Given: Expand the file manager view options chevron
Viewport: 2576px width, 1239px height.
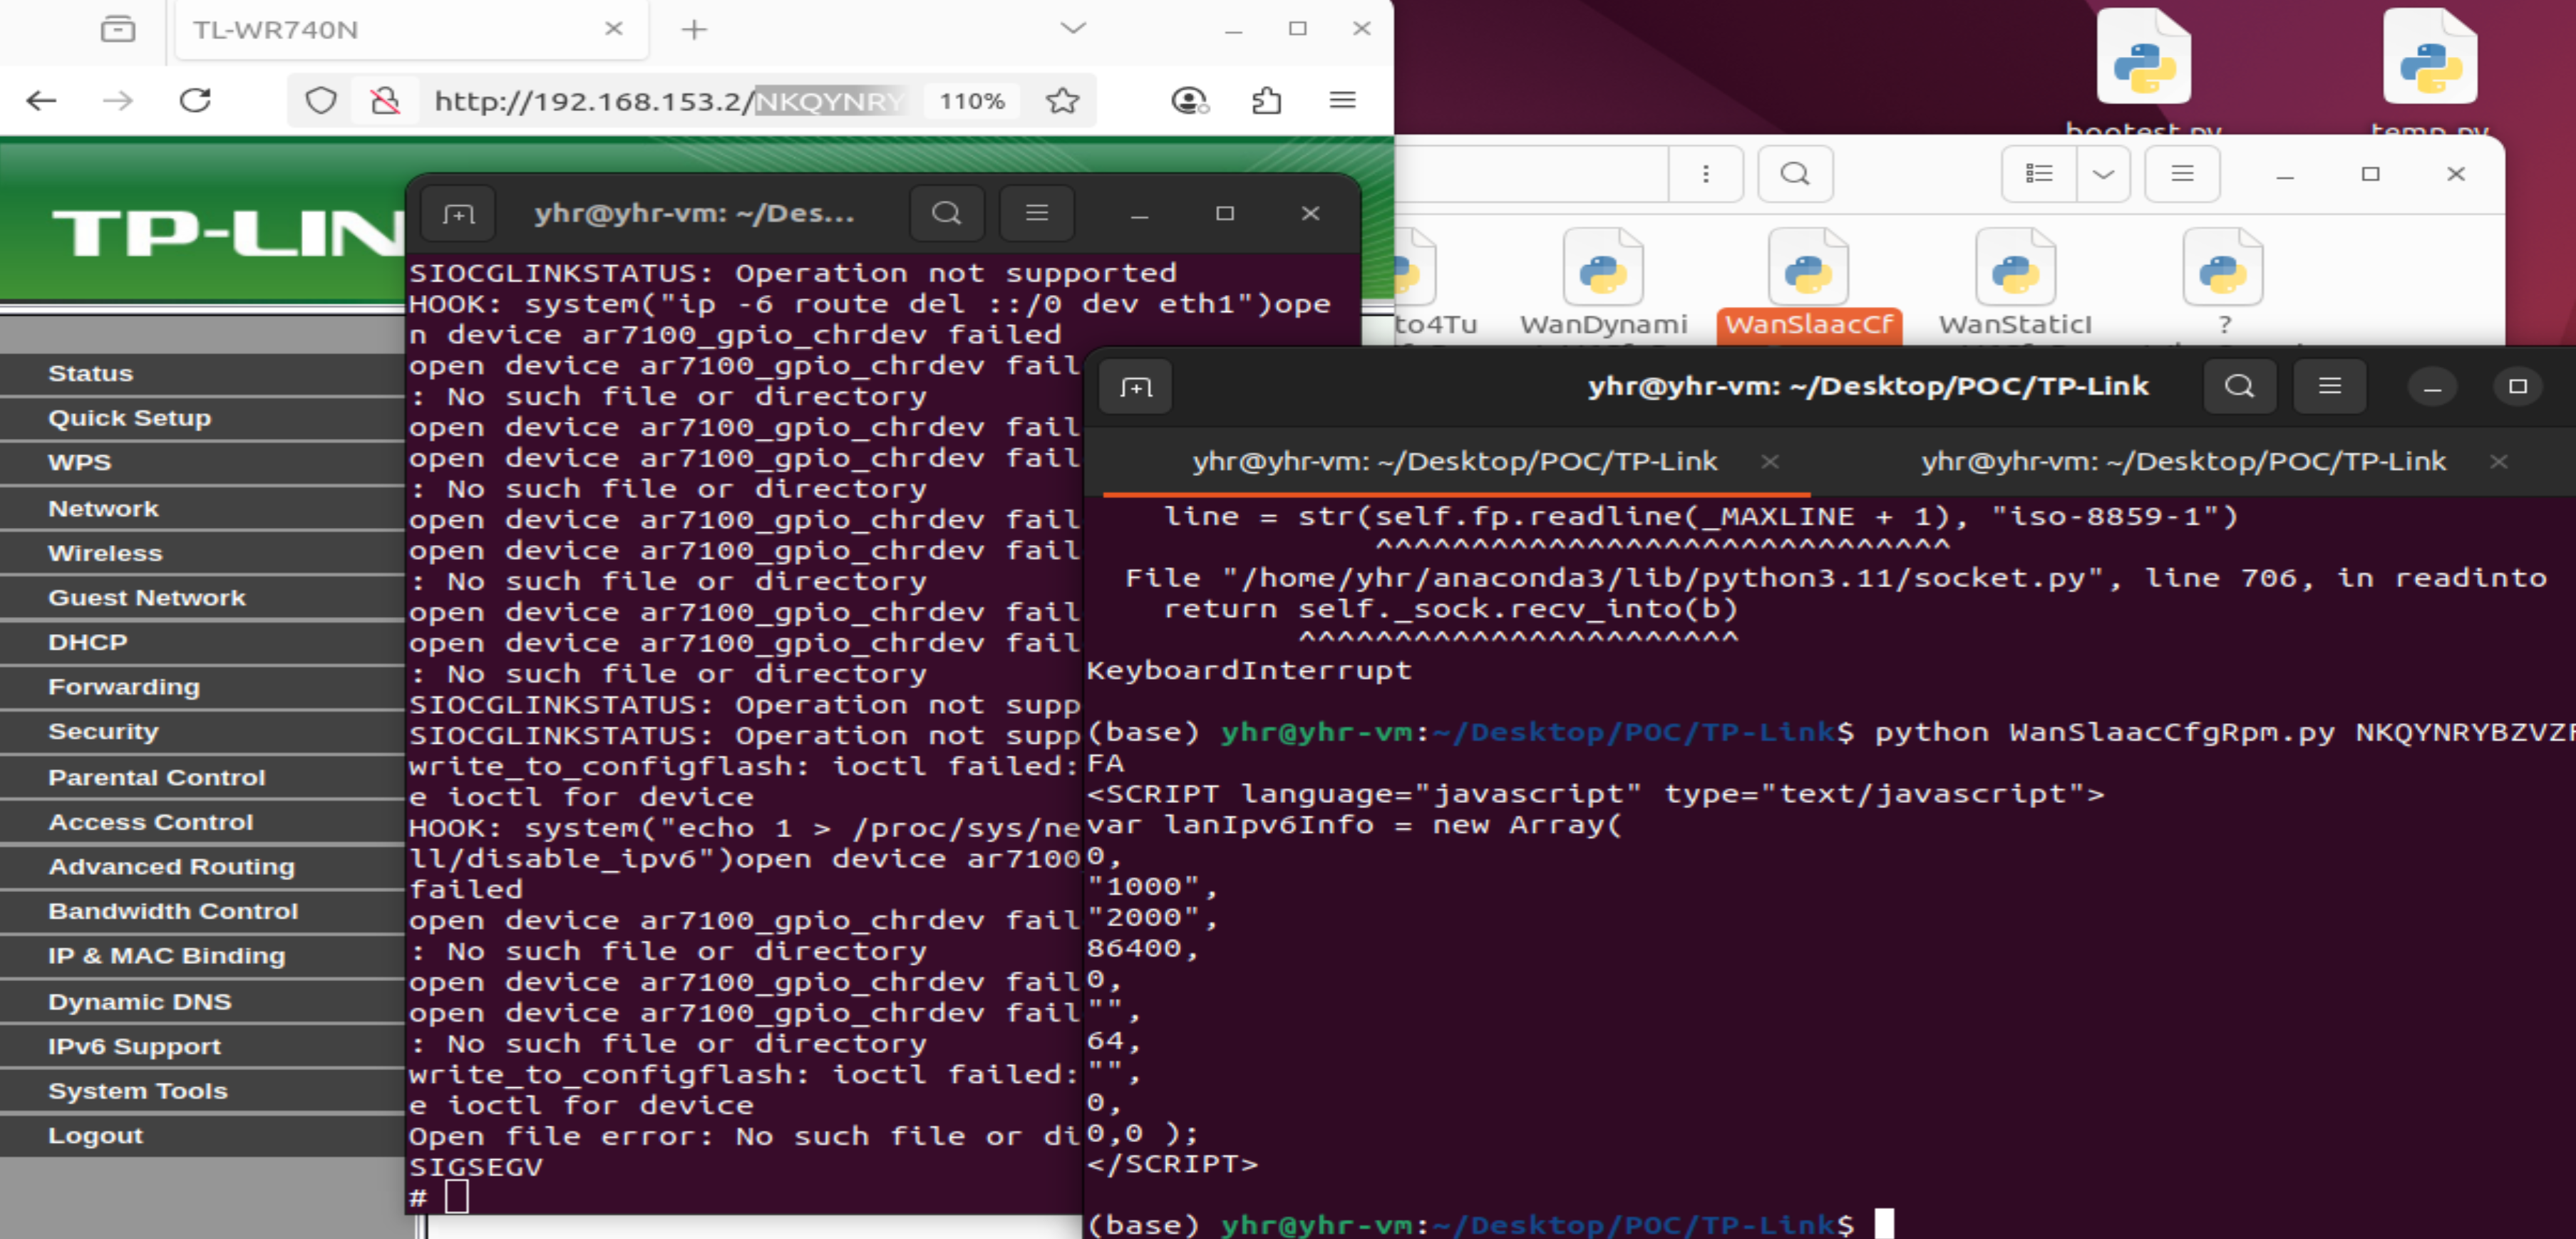Looking at the screenshot, I should (2103, 174).
